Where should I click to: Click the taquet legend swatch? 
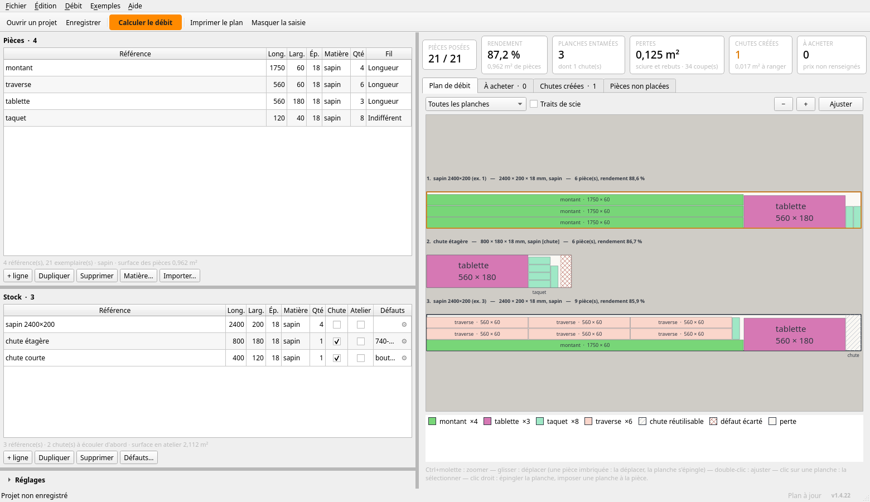coord(540,421)
